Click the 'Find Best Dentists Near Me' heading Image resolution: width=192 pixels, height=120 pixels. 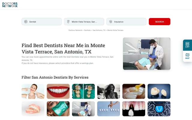pyautogui.click(x=63, y=49)
